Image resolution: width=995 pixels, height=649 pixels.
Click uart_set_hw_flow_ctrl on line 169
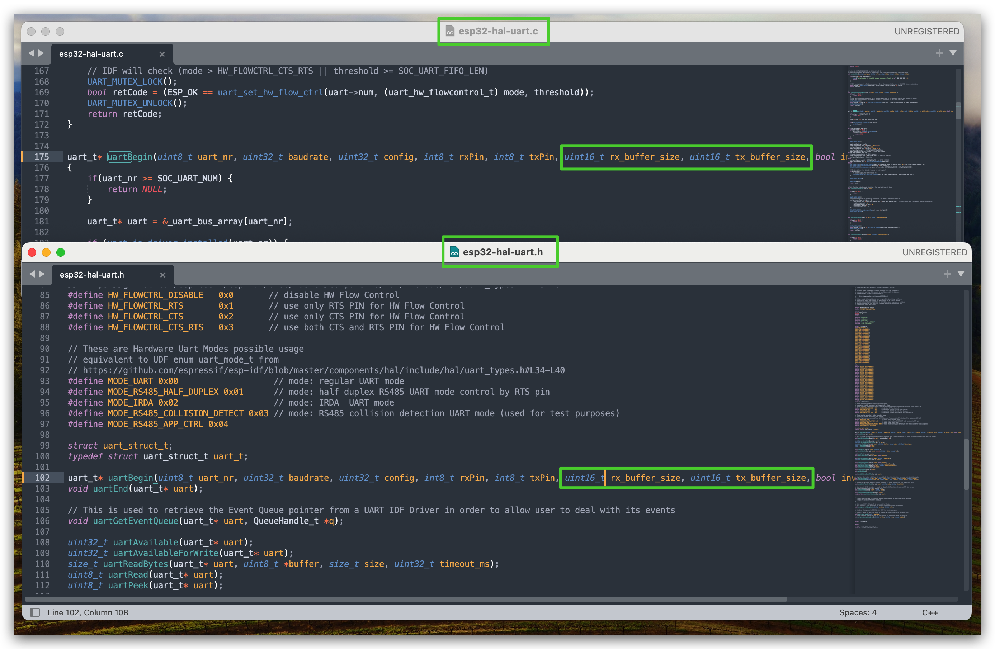(x=270, y=93)
